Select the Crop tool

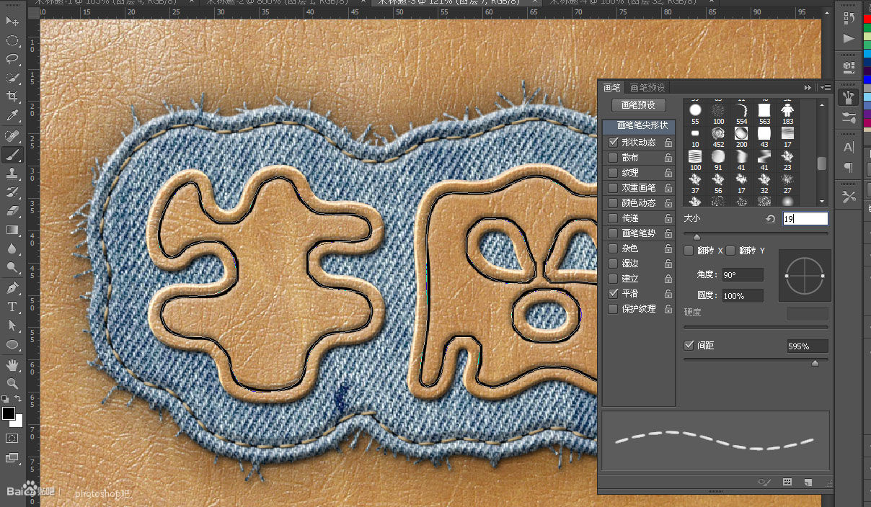pyautogui.click(x=12, y=97)
